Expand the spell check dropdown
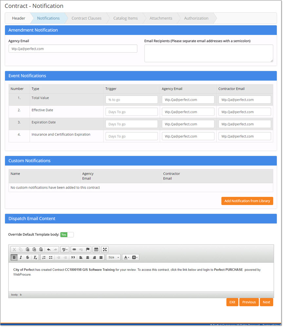283x327 pixels. pyautogui.click(x=65, y=249)
